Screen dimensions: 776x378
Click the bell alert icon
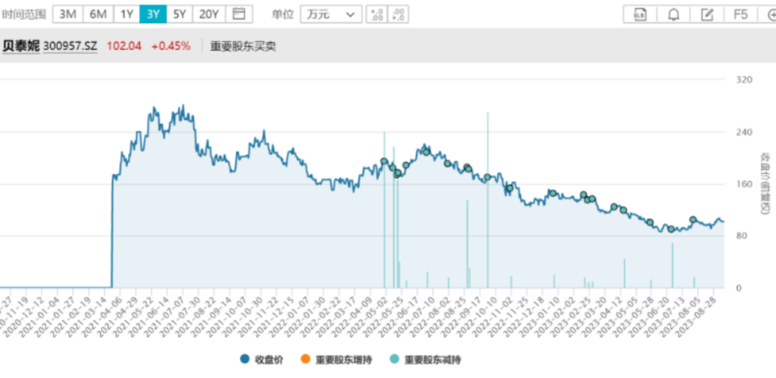(x=673, y=14)
